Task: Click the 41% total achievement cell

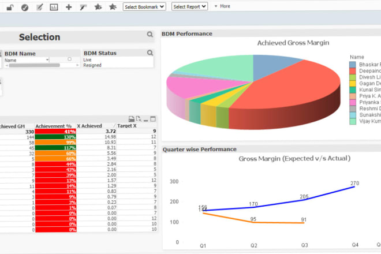Action: click(55, 132)
